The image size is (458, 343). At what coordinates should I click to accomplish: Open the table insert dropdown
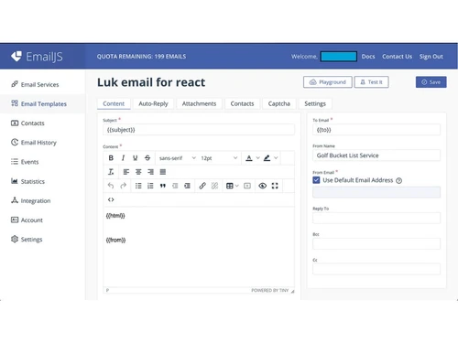point(232,186)
